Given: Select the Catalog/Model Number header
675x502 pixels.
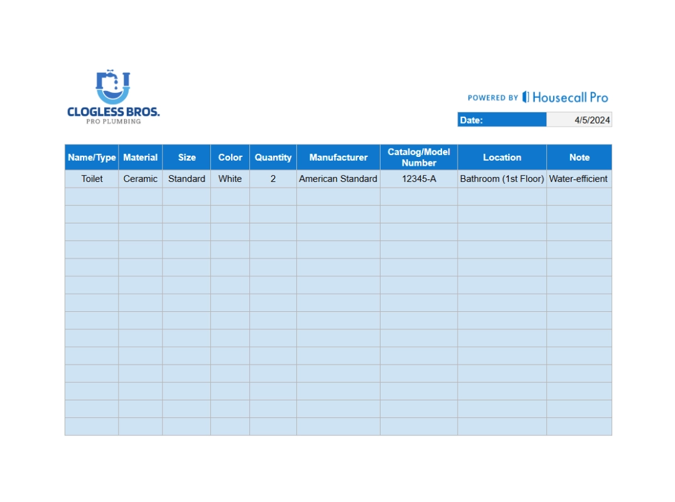Looking at the screenshot, I should (x=419, y=158).
